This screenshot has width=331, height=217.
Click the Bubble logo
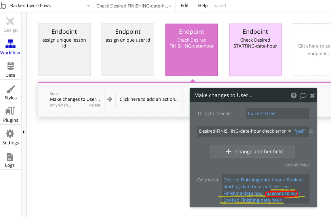(4, 6)
